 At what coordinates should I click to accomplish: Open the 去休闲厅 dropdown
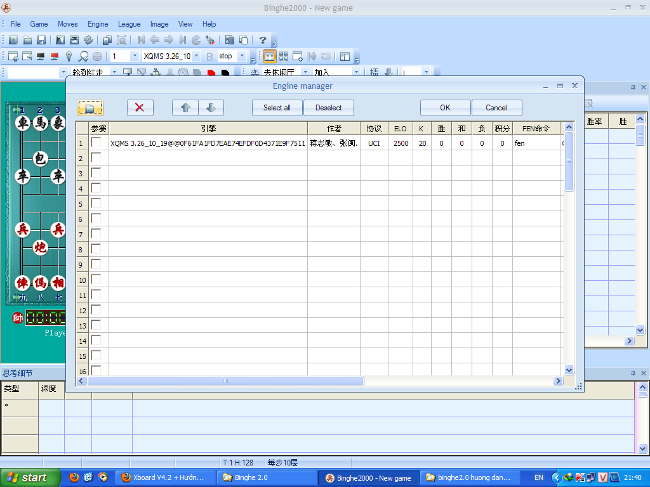tap(305, 72)
